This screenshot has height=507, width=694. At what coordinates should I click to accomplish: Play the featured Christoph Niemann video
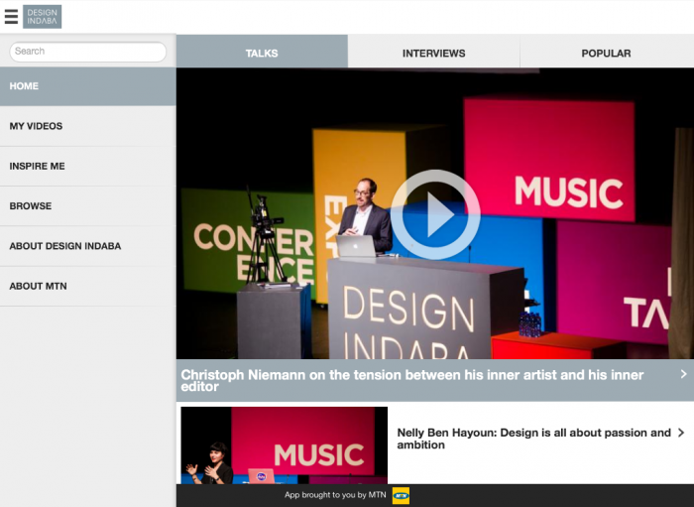coord(435,214)
